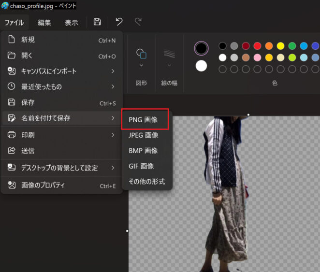Open the 編集 menu
Image resolution: width=320 pixels, height=272 pixels.
click(x=44, y=22)
